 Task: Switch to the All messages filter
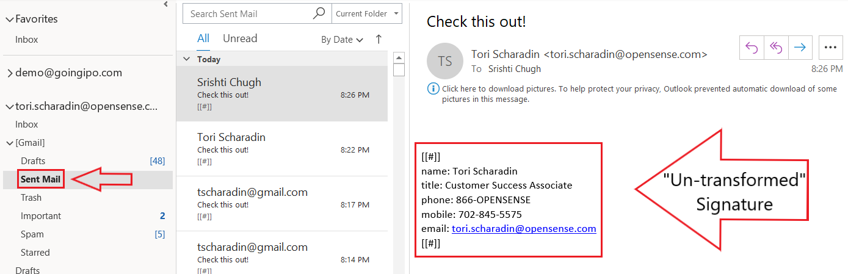click(x=203, y=38)
